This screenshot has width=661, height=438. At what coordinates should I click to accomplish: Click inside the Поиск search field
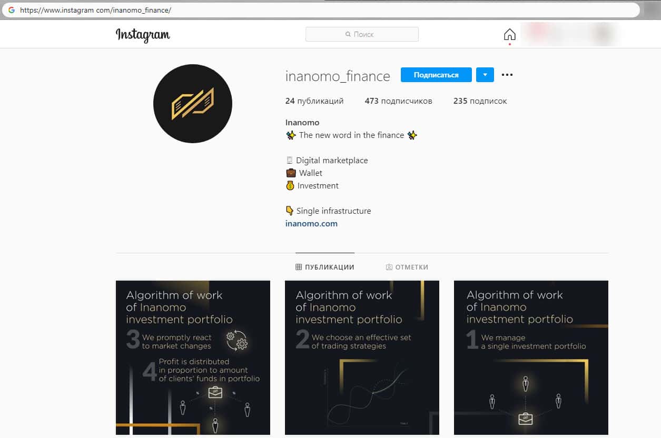point(362,34)
